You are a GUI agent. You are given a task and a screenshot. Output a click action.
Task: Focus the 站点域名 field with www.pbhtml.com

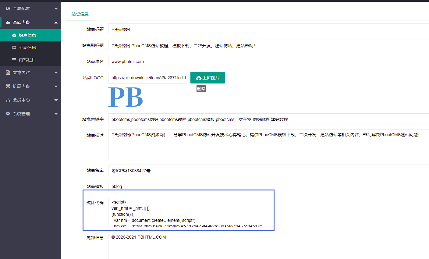[268, 62]
